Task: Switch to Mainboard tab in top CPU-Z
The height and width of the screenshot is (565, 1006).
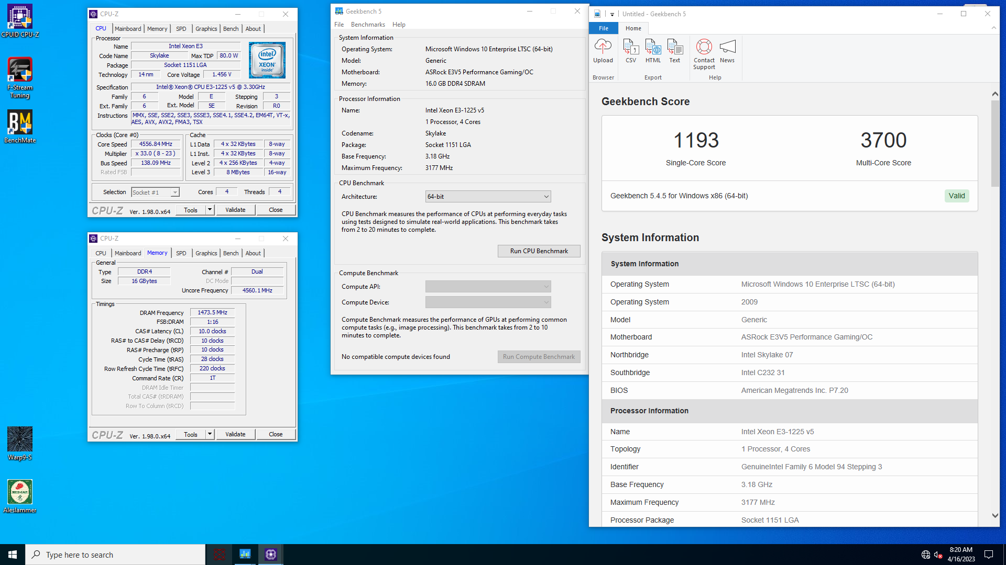Action: point(128,29)
